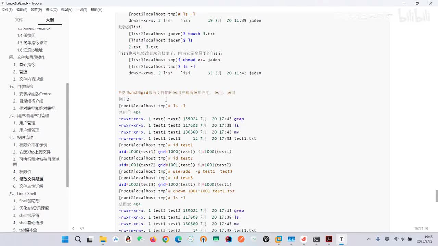The image size is (438, 246).
Task: Click the microphone tray icon
Action: (x=378, y=239)
